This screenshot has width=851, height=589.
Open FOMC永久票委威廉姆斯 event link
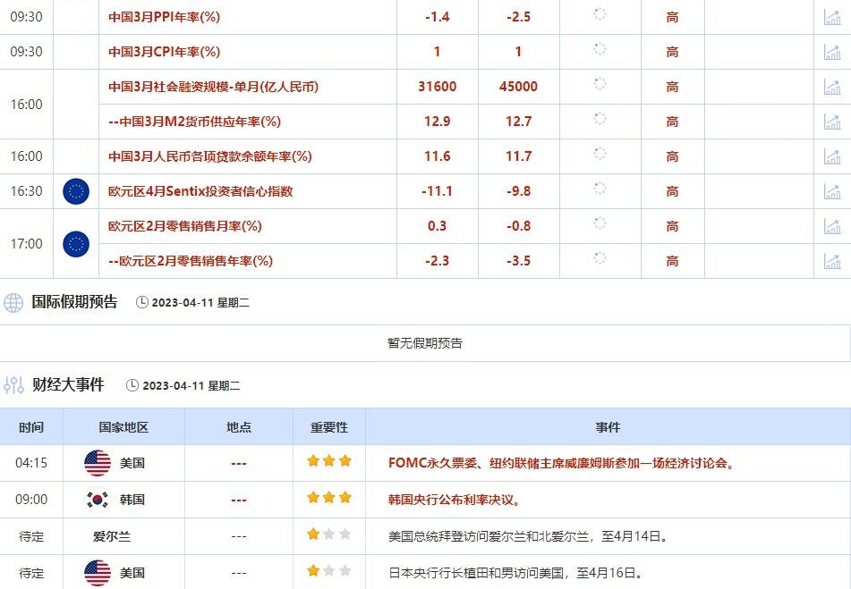click(561, 463)
